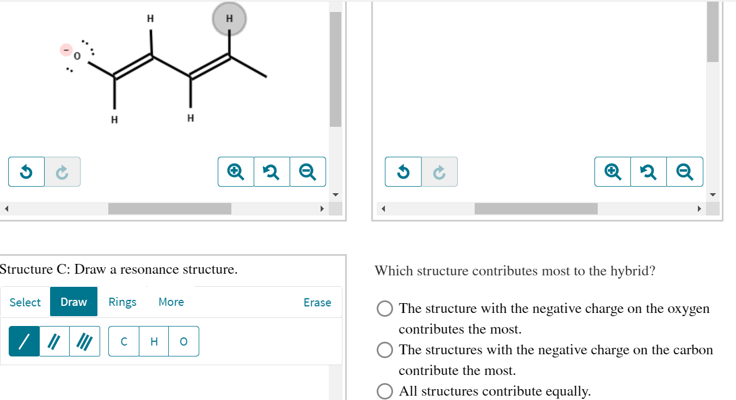Reset the zoom on the left structure panel
The image size is (736, 400).
pyautogui.click(x=272, y=171)
